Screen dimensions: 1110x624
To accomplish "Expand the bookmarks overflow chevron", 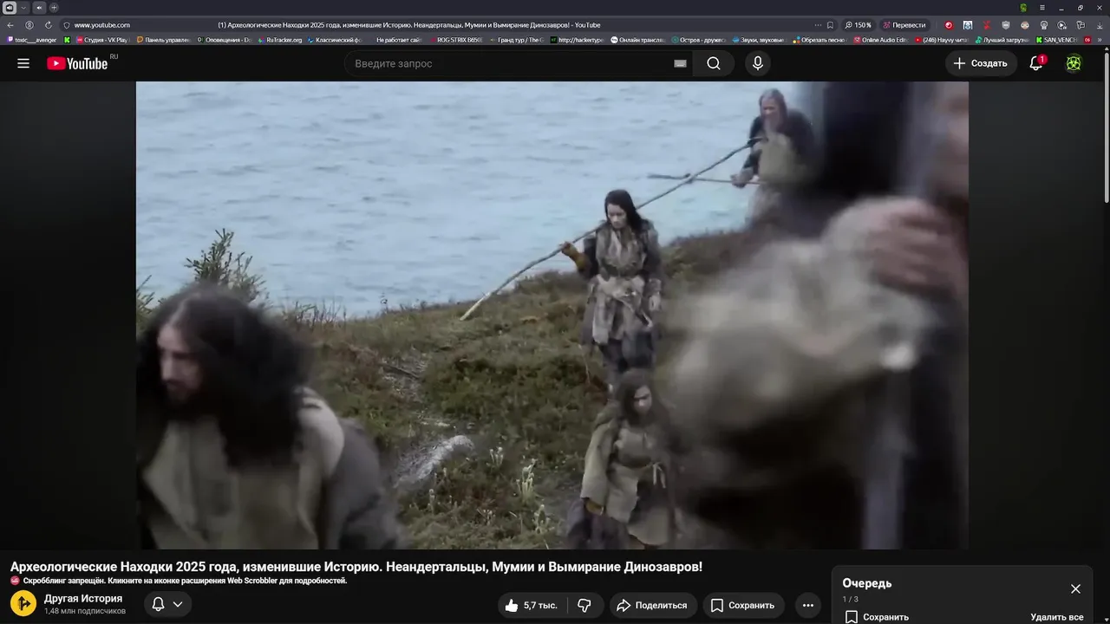I will (x=1100, y=40).
